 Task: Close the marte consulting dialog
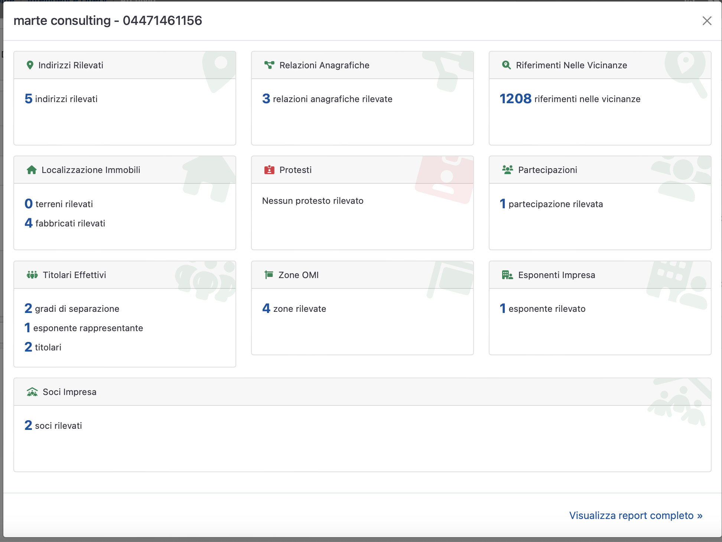click(707, 21)
